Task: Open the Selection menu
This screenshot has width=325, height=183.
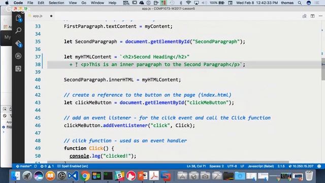Action: click(56, 3)
